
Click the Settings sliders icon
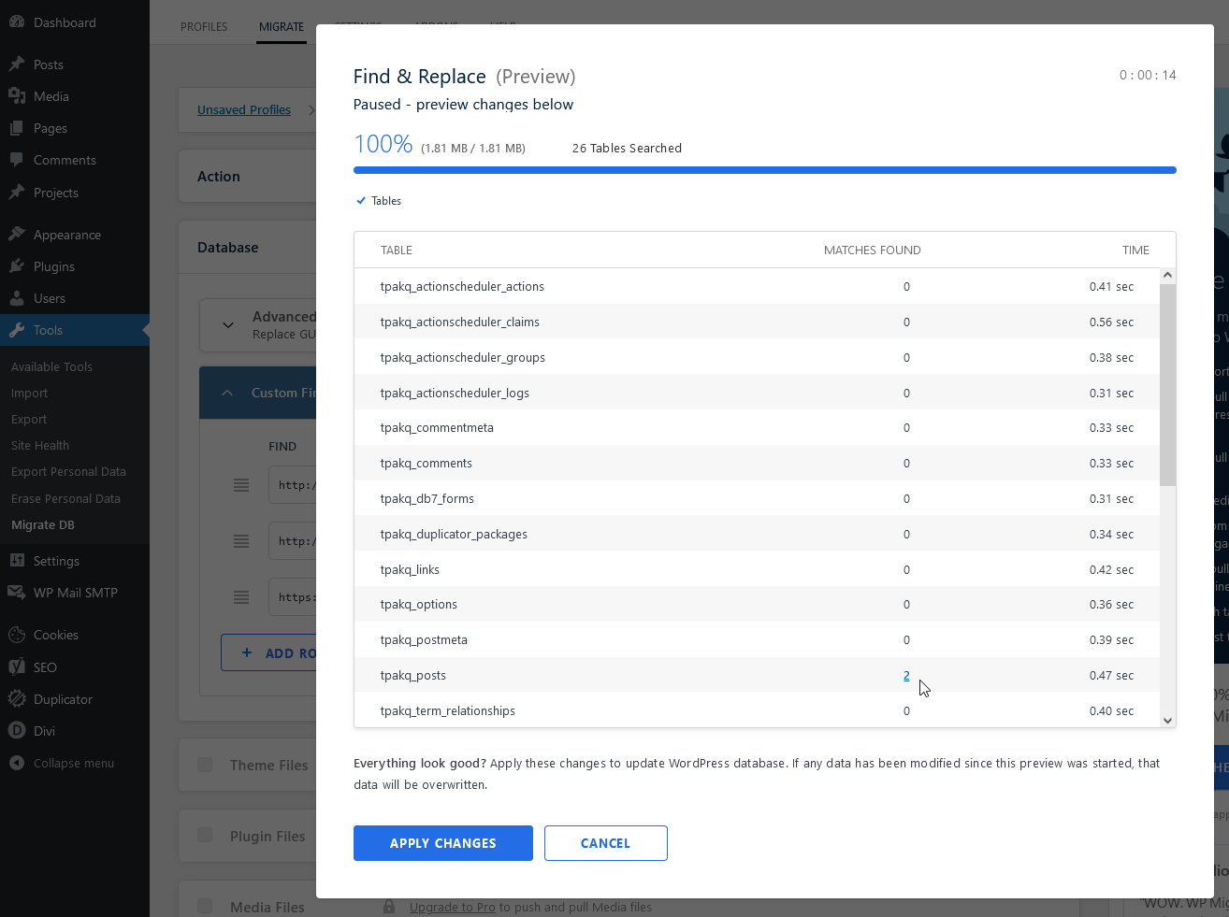[x=17, y=561]
